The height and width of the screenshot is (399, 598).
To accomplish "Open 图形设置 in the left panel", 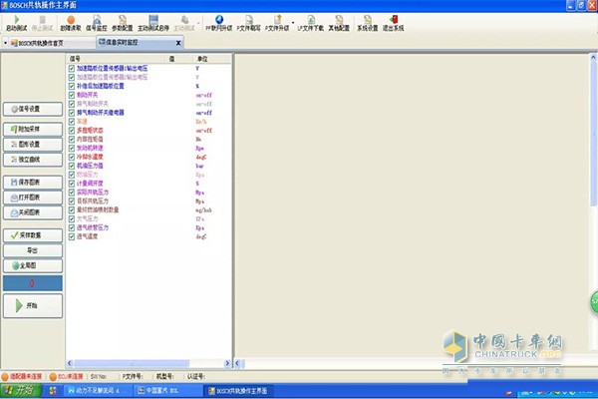I will click(33, 145).
